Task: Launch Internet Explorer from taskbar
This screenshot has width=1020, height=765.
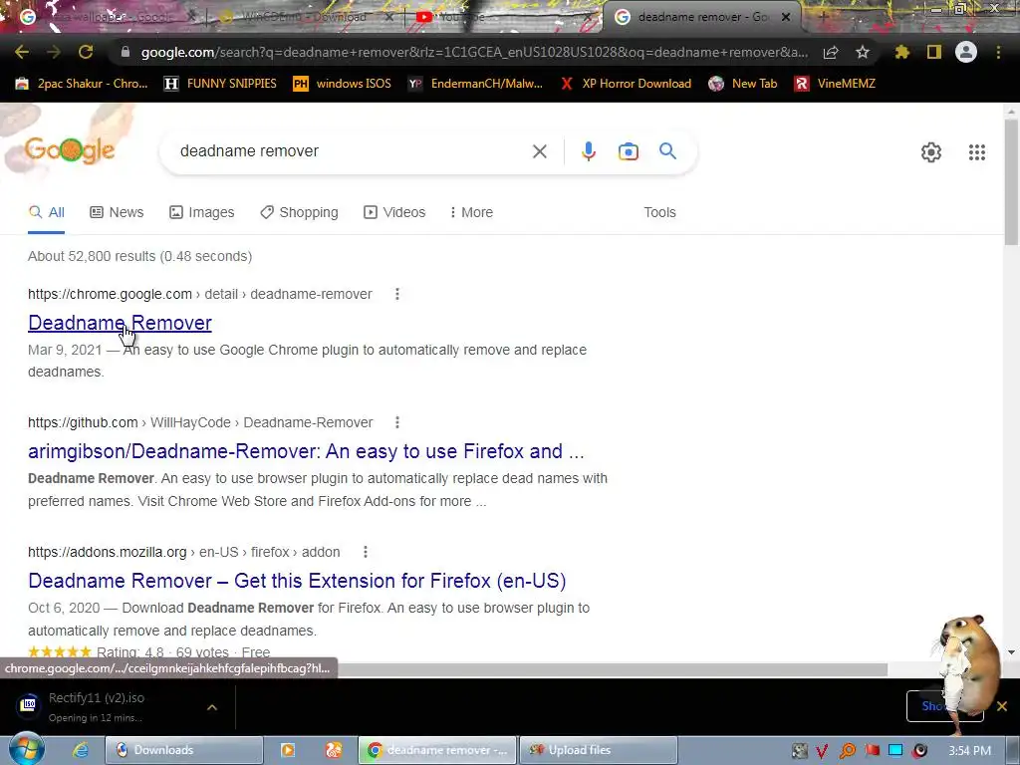Action: click(80, 750)
